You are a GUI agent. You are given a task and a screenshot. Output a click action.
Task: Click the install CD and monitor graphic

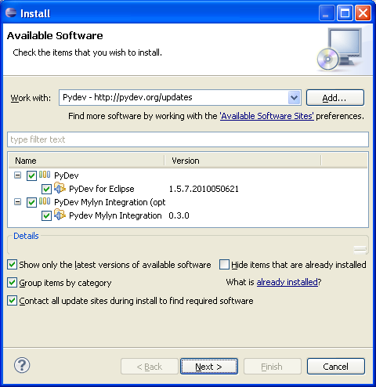pyautogui.click(x=340, y=49)
